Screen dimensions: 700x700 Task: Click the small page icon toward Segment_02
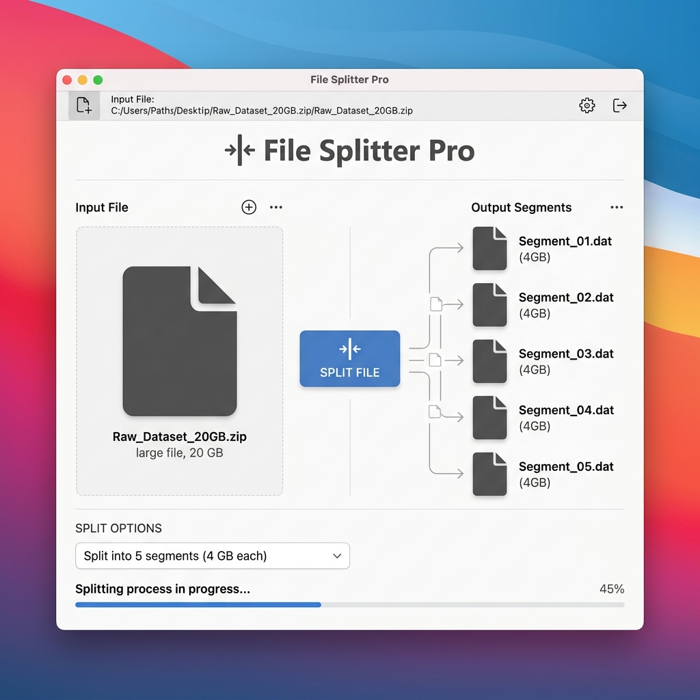coord(435,304)
